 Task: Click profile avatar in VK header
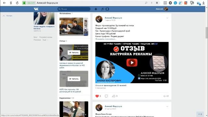166,9
